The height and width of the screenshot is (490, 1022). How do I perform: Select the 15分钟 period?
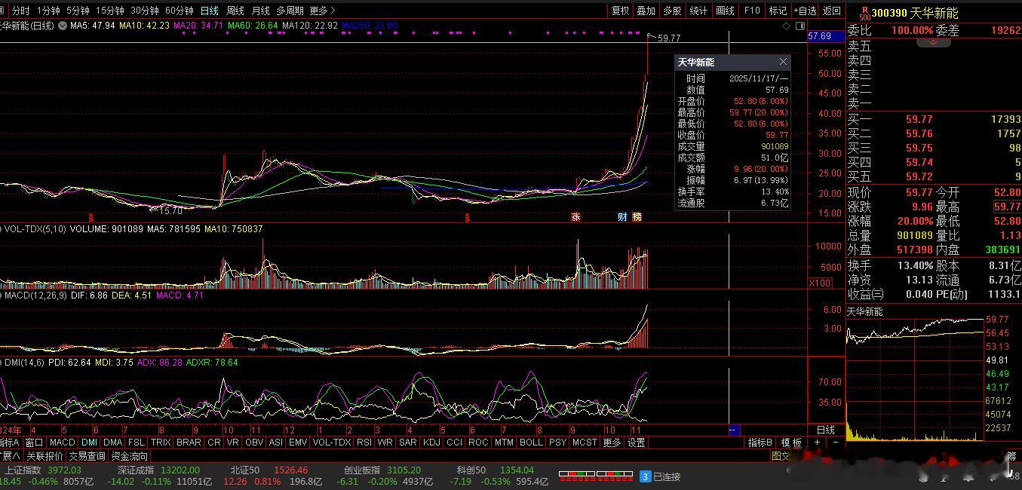pyautogui.click(x=110, y=11)
